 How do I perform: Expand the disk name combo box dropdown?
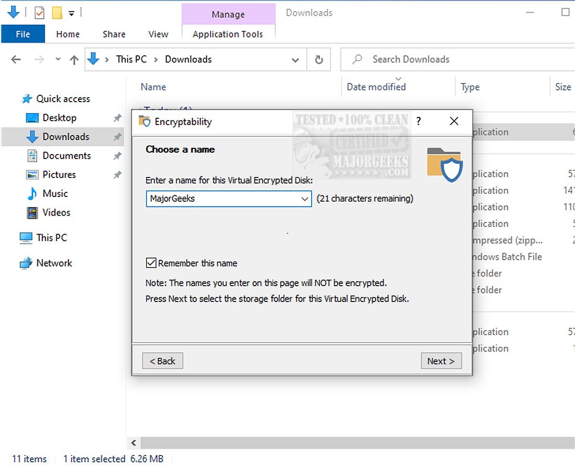point(305,199)
